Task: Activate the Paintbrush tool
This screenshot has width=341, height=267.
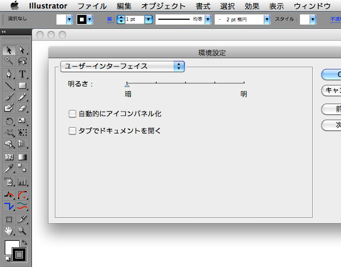Action: point(9,97)
